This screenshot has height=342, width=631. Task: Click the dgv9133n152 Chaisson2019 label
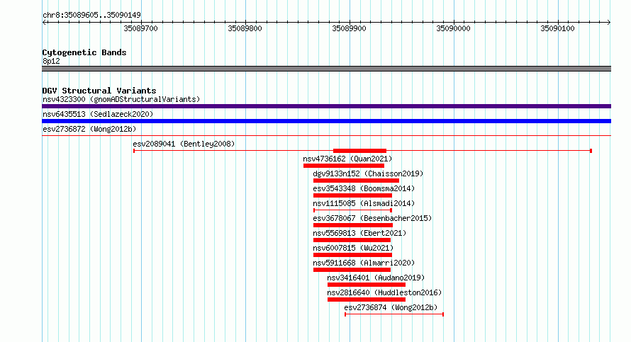pyautogui.click(x=368, y=173)
